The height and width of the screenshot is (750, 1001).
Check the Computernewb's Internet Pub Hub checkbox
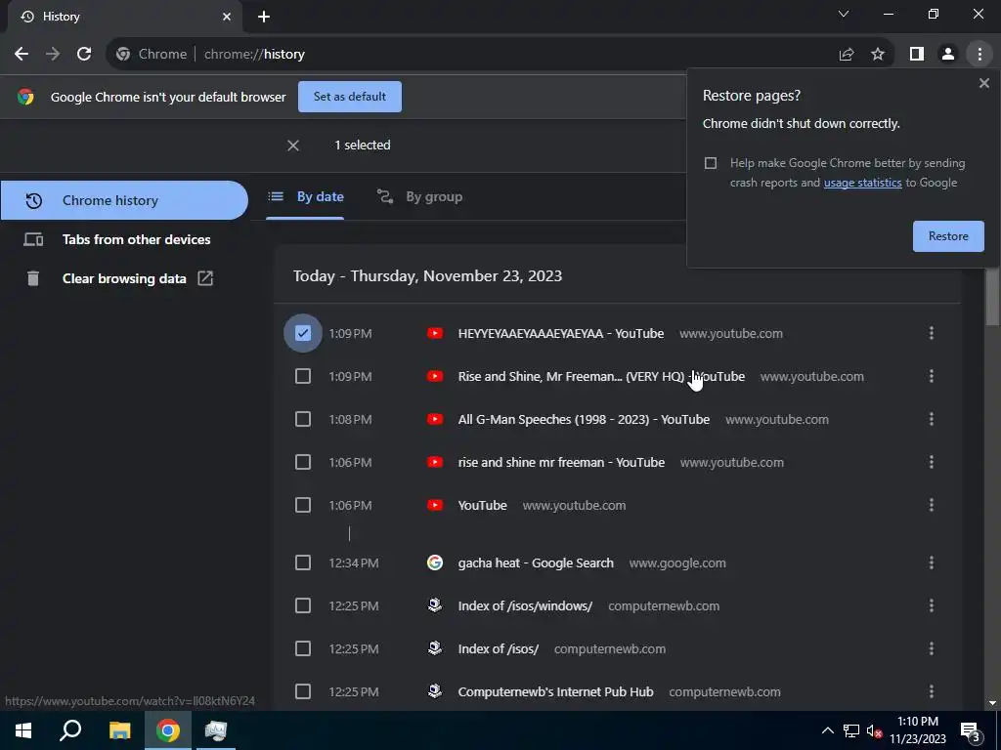tap(303, 691)
